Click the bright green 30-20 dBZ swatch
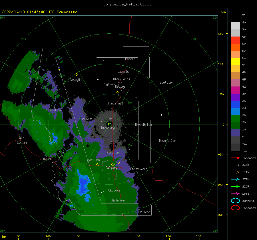Viewport: 257px width, 240px height. (235, 119)
